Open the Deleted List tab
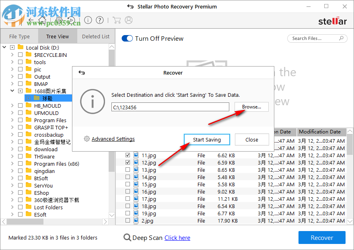Viewport: 354px width, 250px height. (95, 36)
